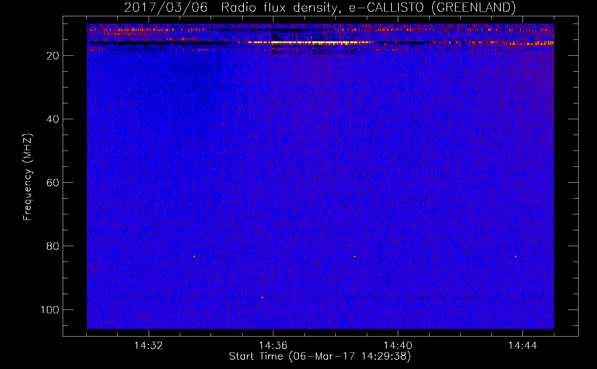Click the 14:32 time tick label

click(x=149, y=346)
